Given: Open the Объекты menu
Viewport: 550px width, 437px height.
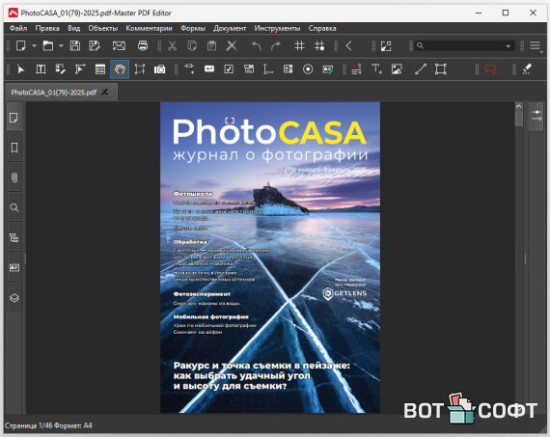Looking at the screenshot, I should pyautogui.click(x=103, y=28).
